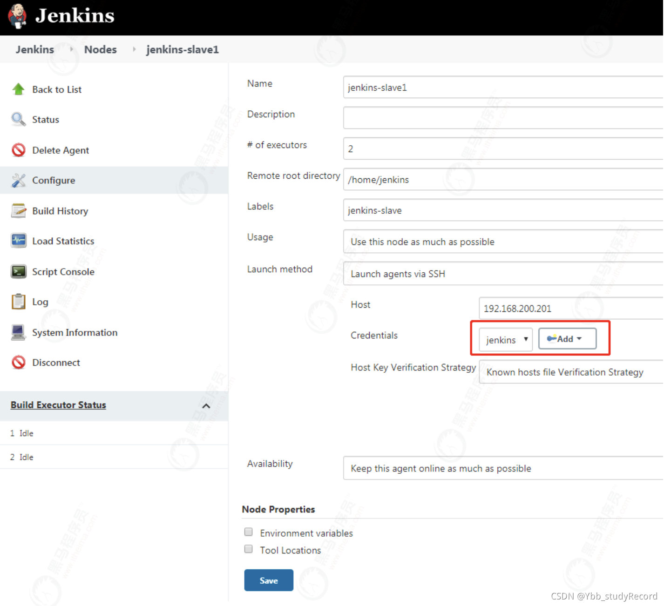Click the Build History notepad icon
This screenshot has width=664, height=606.
coord(19,211)
